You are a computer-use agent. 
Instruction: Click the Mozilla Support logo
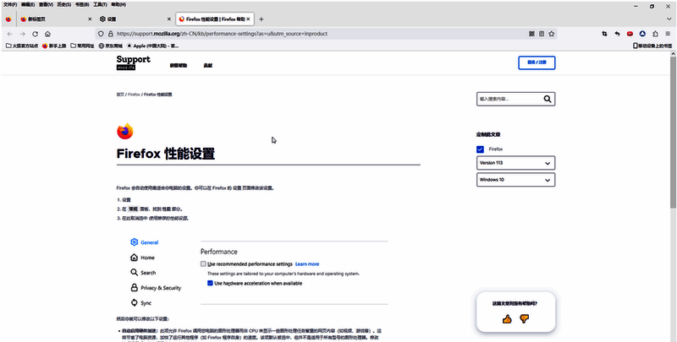tap(133, 62)
